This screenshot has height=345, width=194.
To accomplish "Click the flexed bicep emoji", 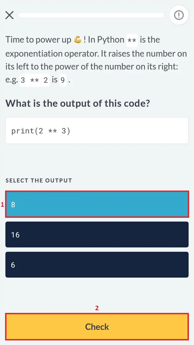I will click(x=78, y=40).
